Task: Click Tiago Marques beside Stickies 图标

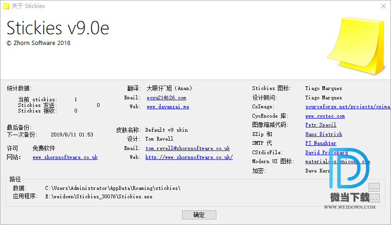Action: [x=324, y=88]
